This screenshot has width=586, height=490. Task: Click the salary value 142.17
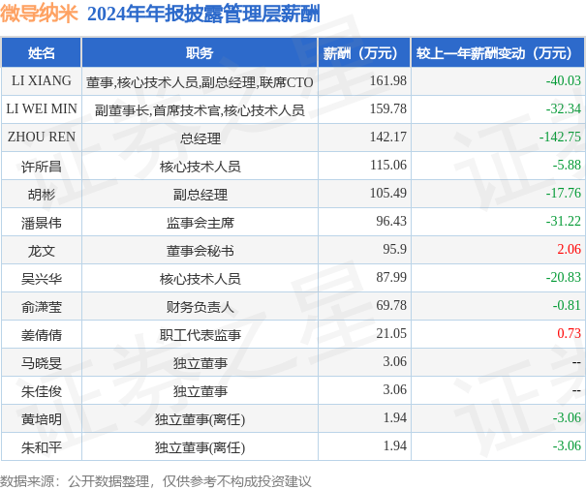388,137
